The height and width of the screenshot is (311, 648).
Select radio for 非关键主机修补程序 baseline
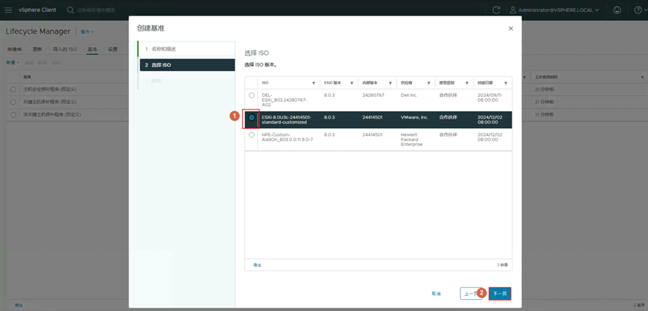point(13,114)
